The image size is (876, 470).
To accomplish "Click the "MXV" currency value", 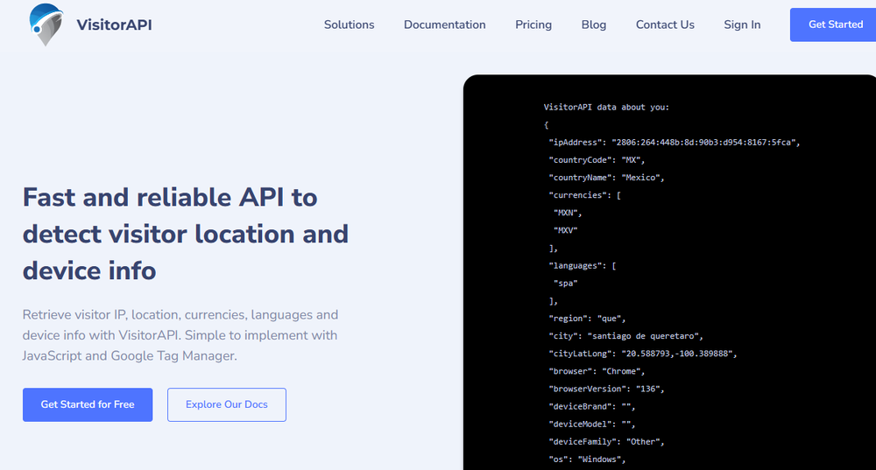I will (565, 230).
